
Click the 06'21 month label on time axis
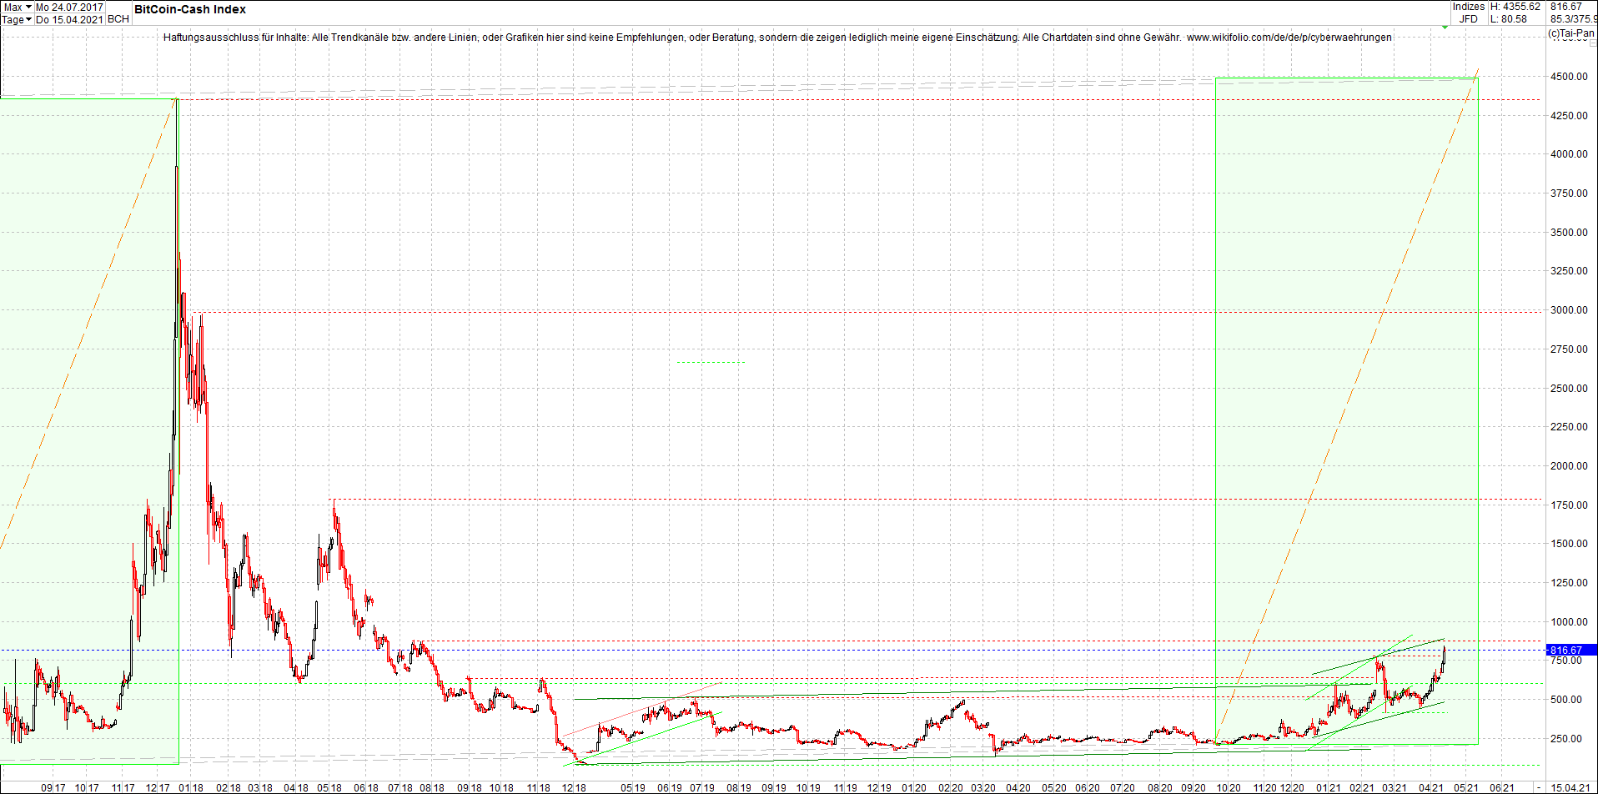click(x=1502, y=787)
